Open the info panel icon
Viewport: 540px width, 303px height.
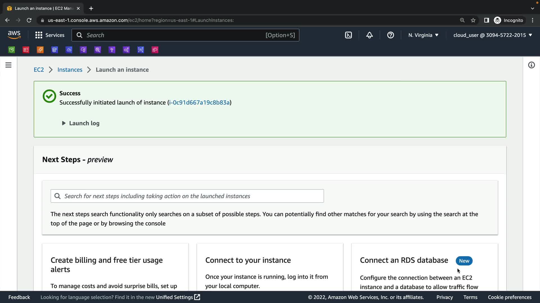click(531, 65)
